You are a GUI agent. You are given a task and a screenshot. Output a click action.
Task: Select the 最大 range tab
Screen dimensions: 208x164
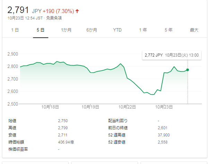pyautogui.click(x=194, y=30)
